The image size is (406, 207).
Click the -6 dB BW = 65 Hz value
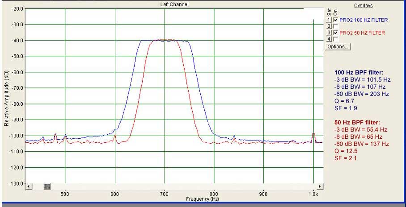[358, 137]
